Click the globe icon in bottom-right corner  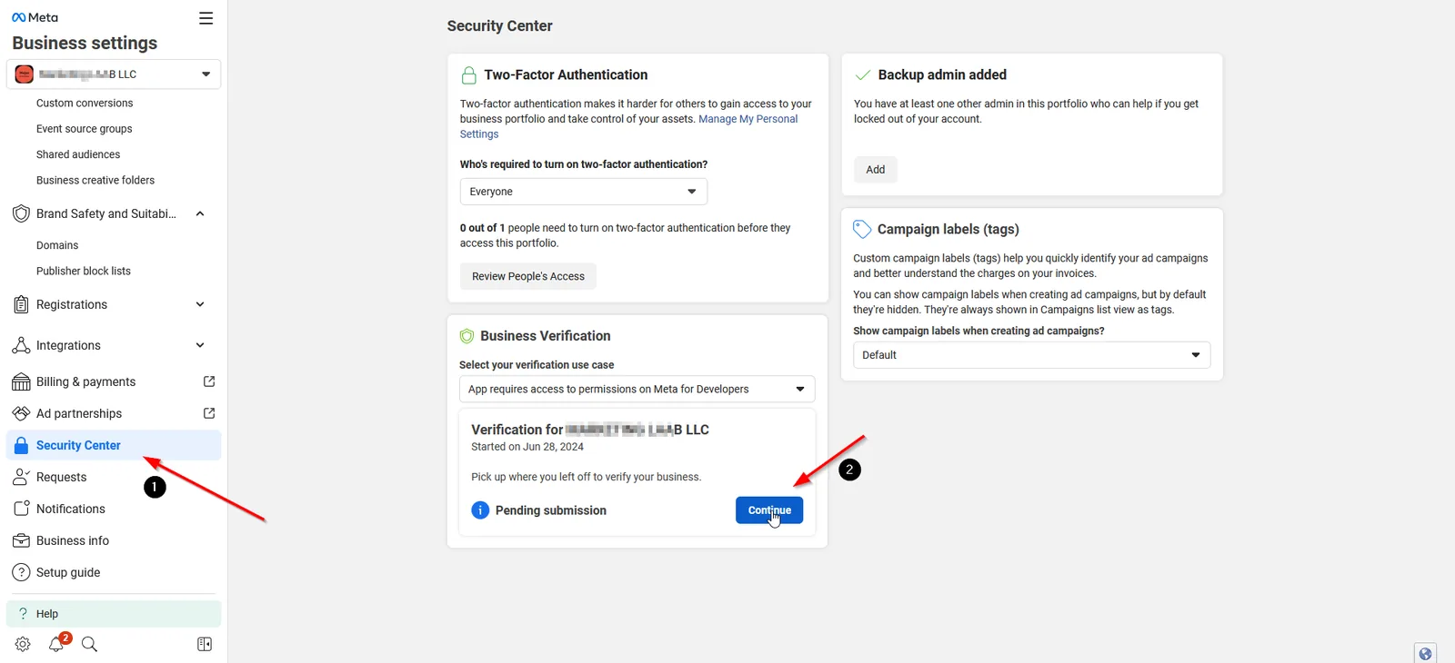pos(1425,653)
